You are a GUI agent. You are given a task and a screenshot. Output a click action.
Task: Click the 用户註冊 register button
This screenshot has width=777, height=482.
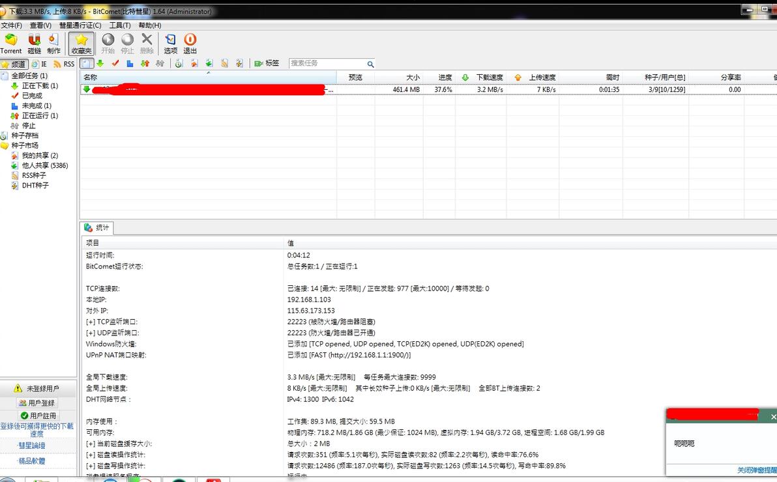(38, 416)
